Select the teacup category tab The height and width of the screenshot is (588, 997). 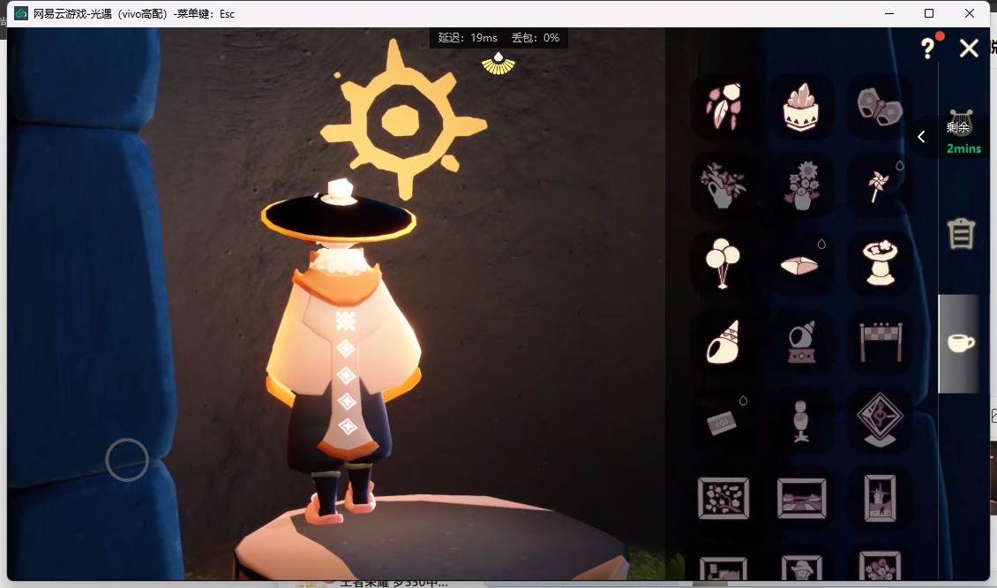point(960,343)
